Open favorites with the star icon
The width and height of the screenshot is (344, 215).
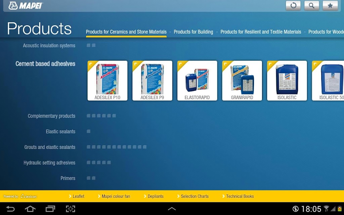[330, 5]
